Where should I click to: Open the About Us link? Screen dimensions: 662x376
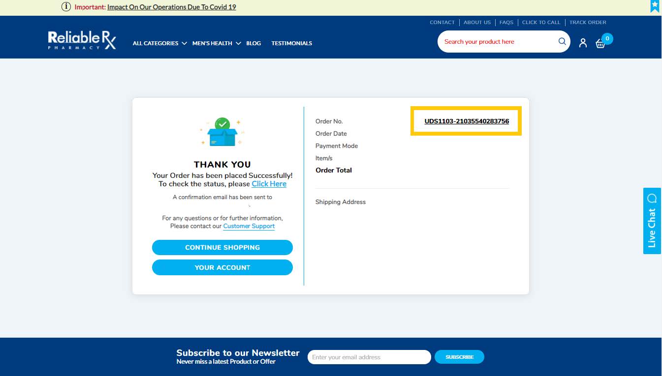[x=477, y=23]
